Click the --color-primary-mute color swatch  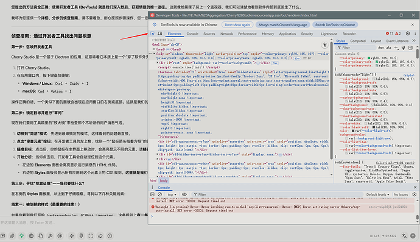[x=377, y=65]
